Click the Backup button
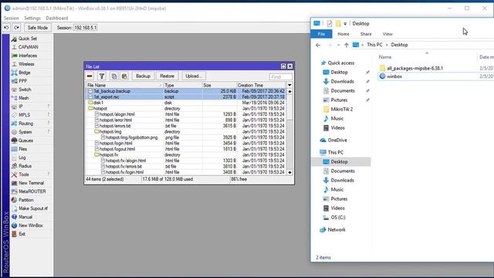Screen dimensions: 494x278 (143, 76)
